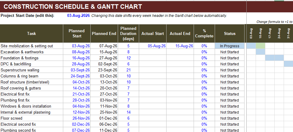
Task: Click the duration value 12 for Foundation
Action: point(129,58)
